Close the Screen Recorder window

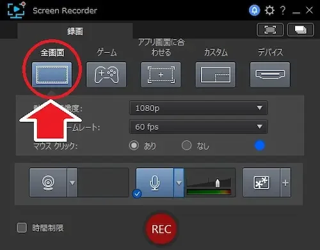point(309,10)
